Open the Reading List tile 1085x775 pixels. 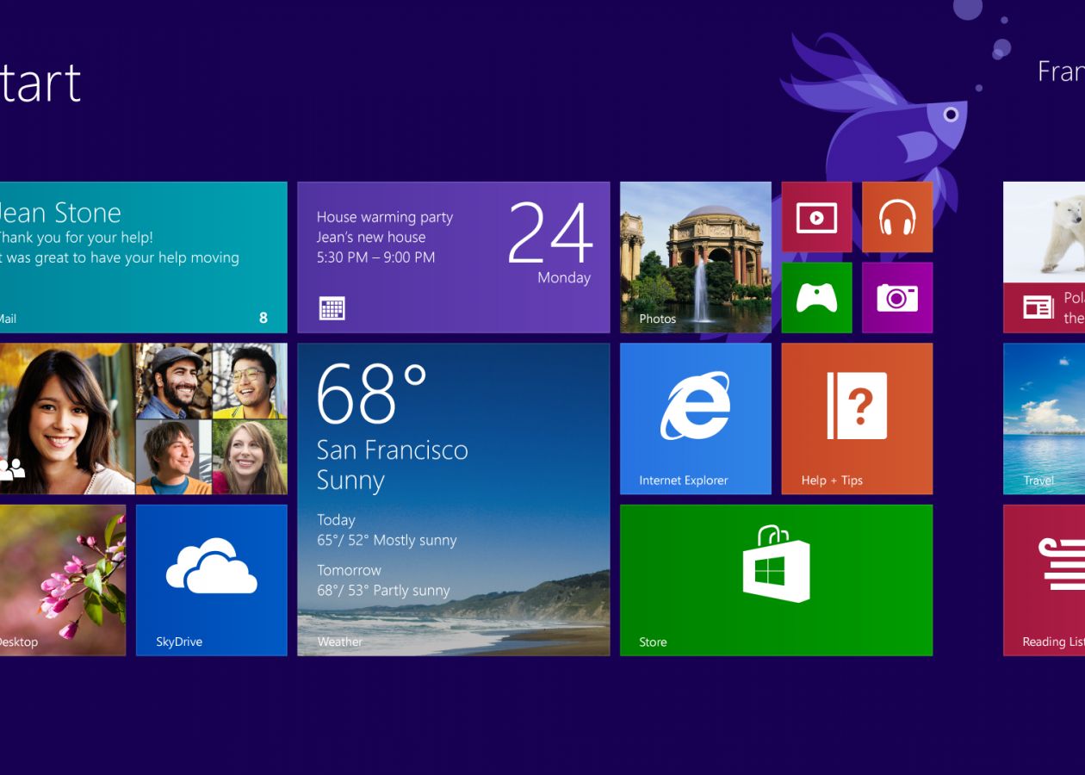[x=1046, y=580]
